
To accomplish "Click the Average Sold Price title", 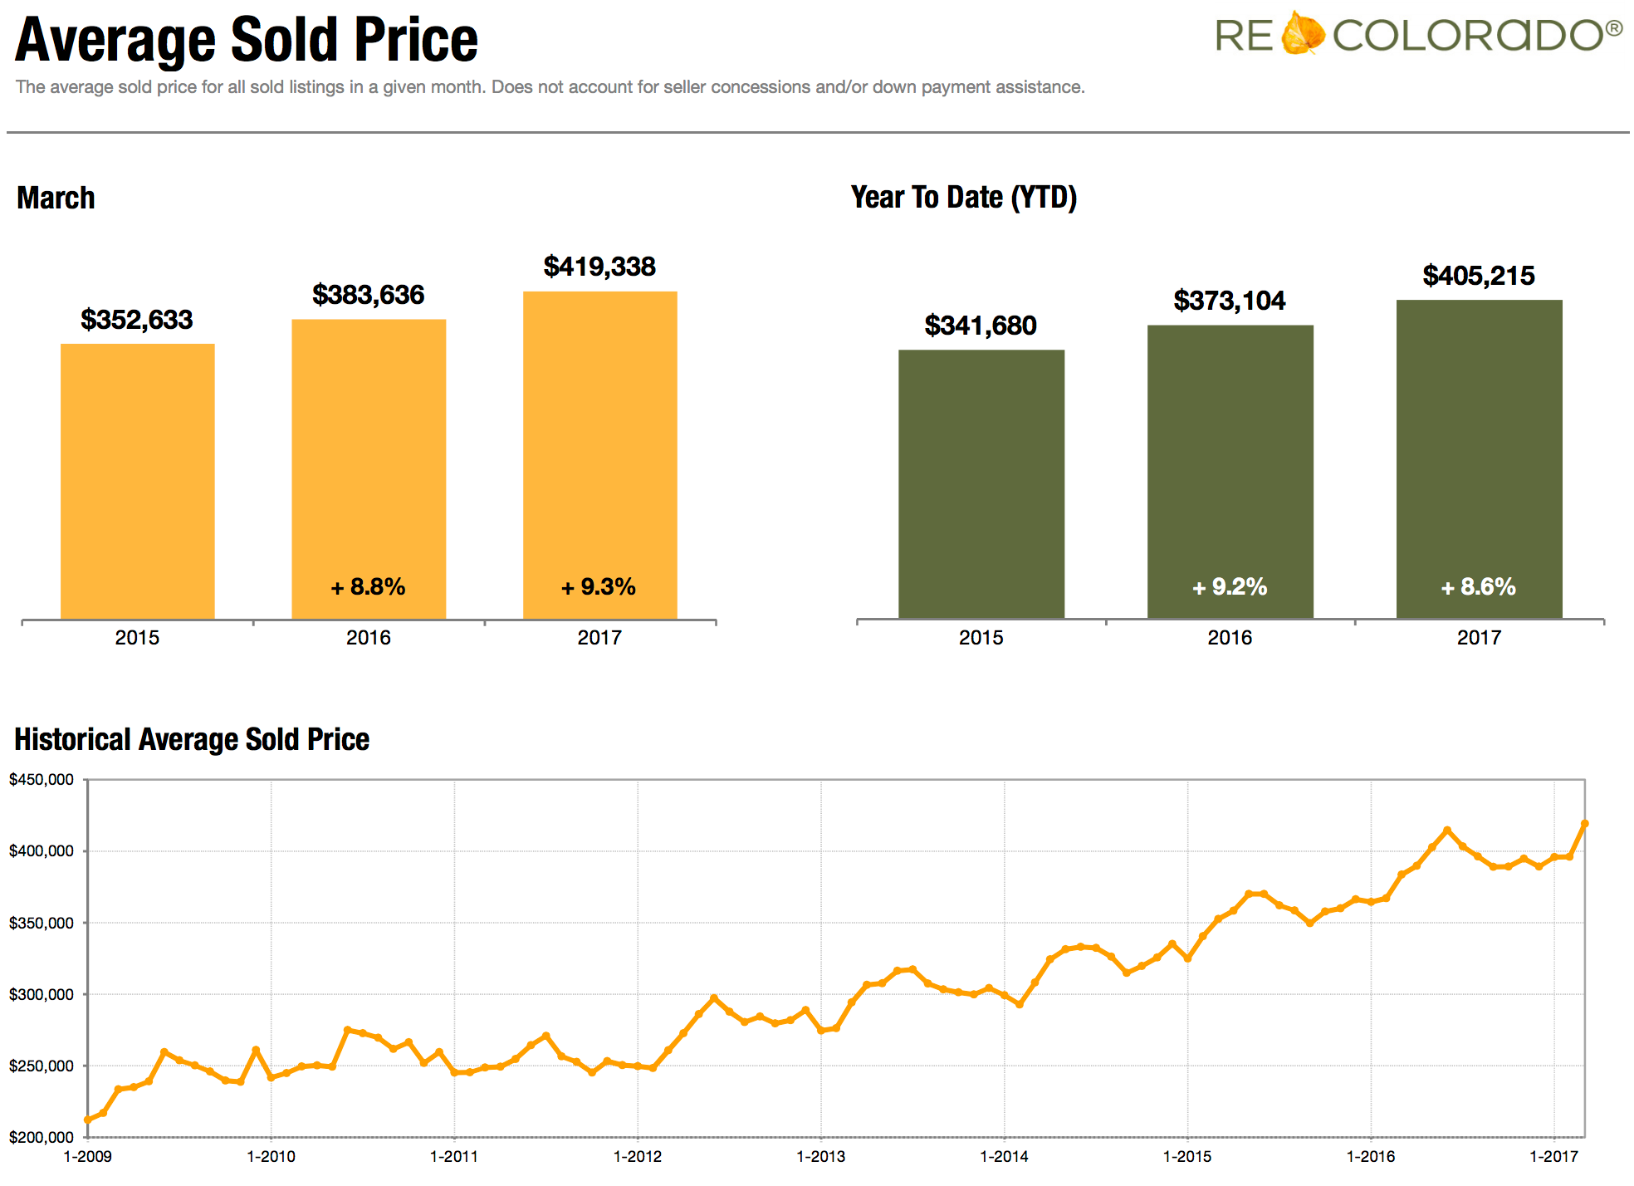I will pyautogui.click(x=247, y=40).
